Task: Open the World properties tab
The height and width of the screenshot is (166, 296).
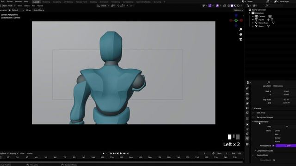Action: [247, 113]
